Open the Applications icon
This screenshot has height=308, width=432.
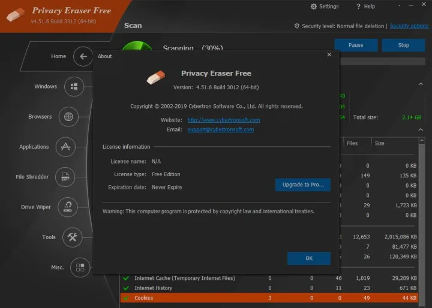click(x=65, y=147)
